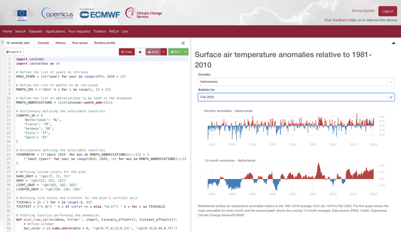Click the description paragraph below the charts
The image size is (401, 232).
coord(294,211)
